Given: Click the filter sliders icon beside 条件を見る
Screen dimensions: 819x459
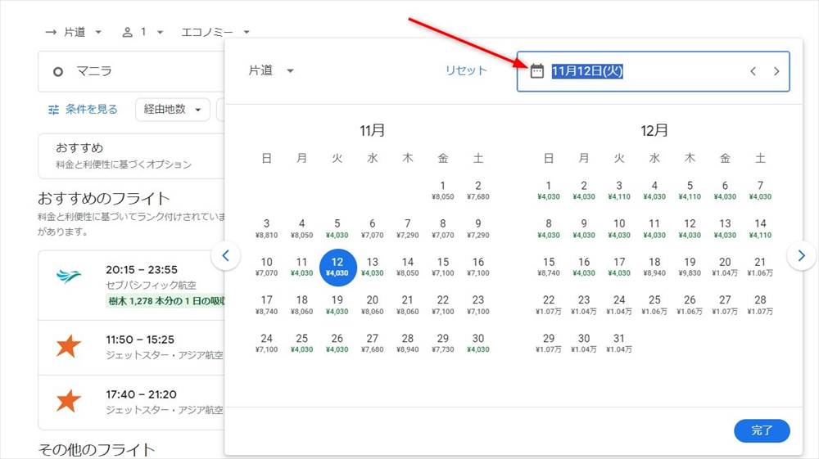Looking at the screenshot, I should click(54, 110).
